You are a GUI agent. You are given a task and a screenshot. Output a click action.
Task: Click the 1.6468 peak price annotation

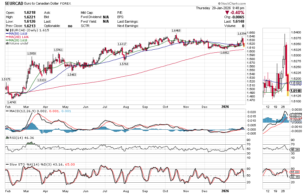click(176, 30)
